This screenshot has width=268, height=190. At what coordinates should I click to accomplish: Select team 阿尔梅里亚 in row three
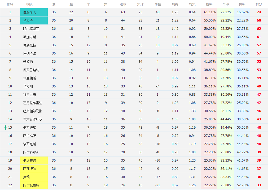click(31, 29)
